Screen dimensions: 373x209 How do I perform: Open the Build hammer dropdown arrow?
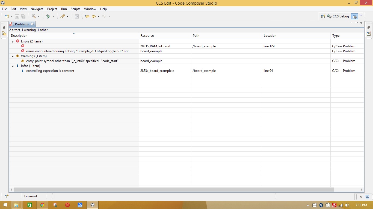(39, 16)
